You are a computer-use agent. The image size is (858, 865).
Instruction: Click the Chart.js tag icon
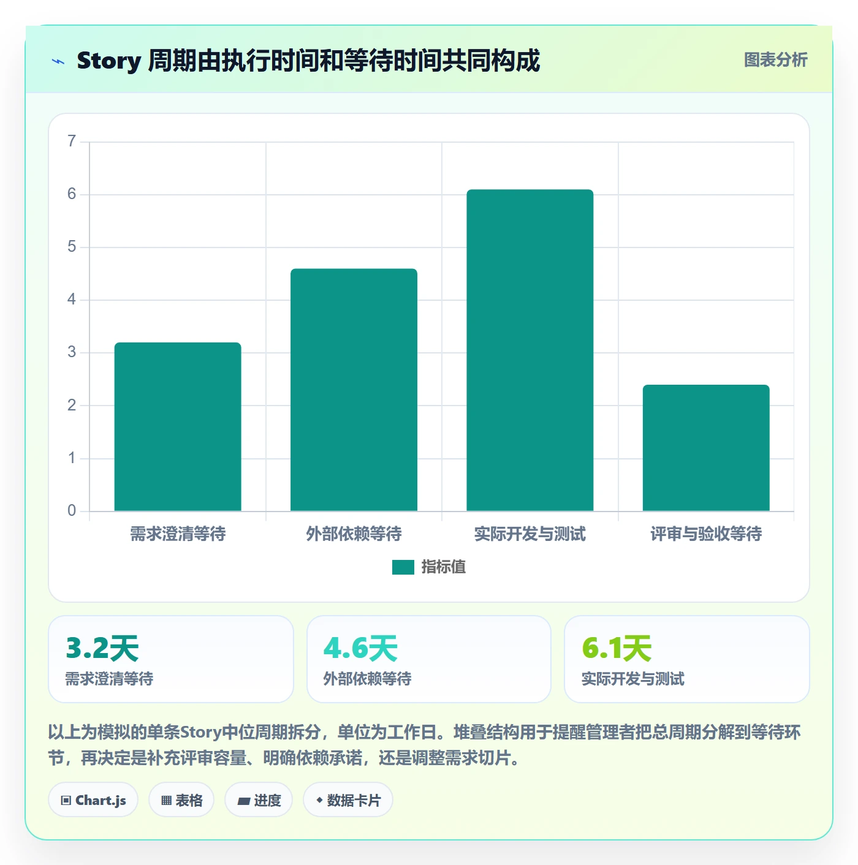pos(66,801)
